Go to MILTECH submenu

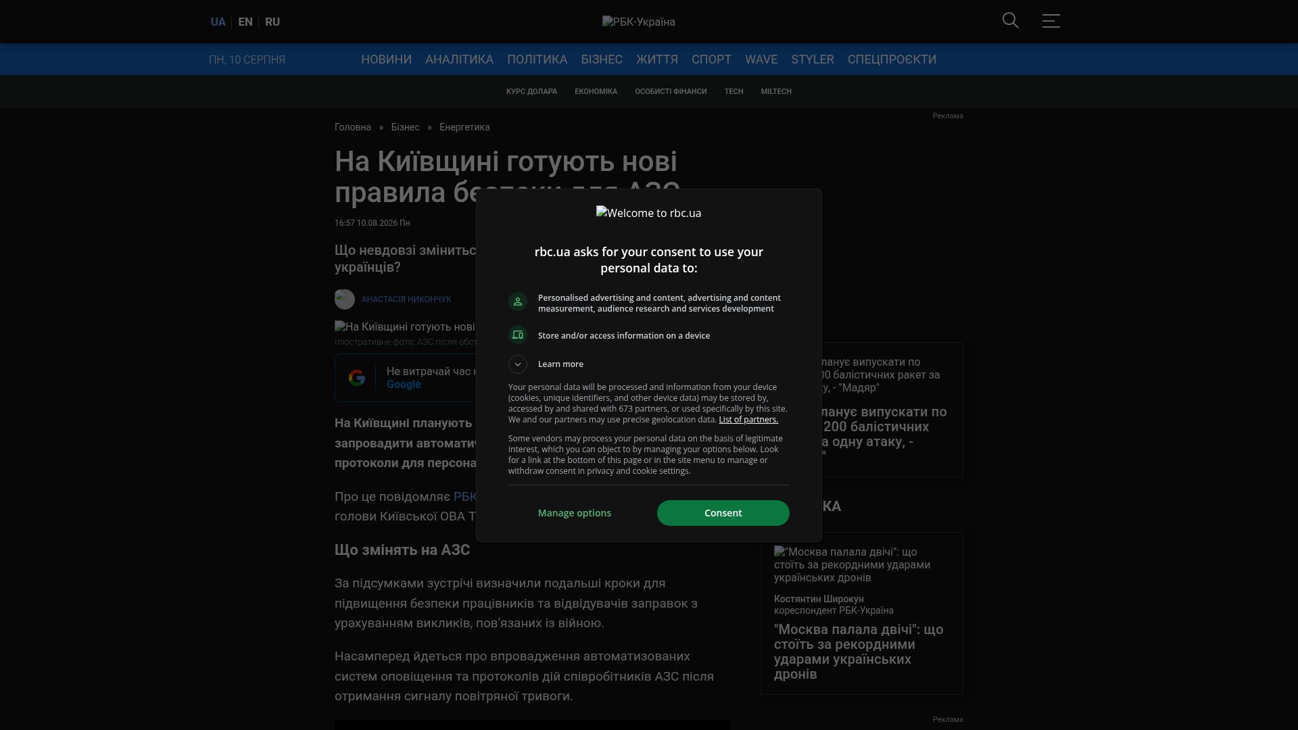point(776,91)
